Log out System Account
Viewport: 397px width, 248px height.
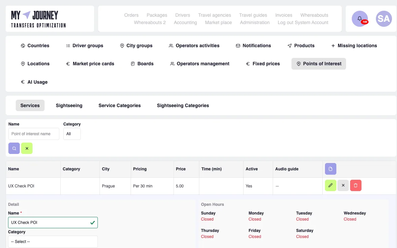point(303,22)
